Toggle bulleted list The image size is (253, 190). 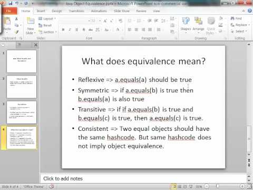pos(130,21)
